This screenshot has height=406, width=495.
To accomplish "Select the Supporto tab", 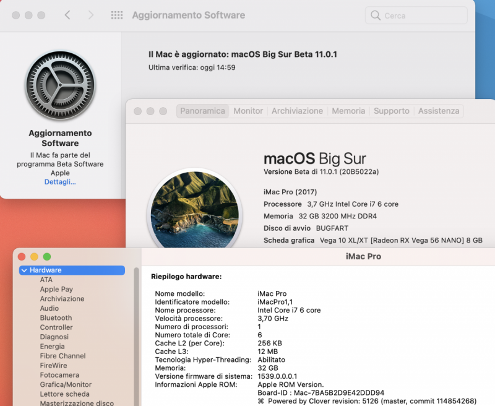I will [x=392, y=111].
